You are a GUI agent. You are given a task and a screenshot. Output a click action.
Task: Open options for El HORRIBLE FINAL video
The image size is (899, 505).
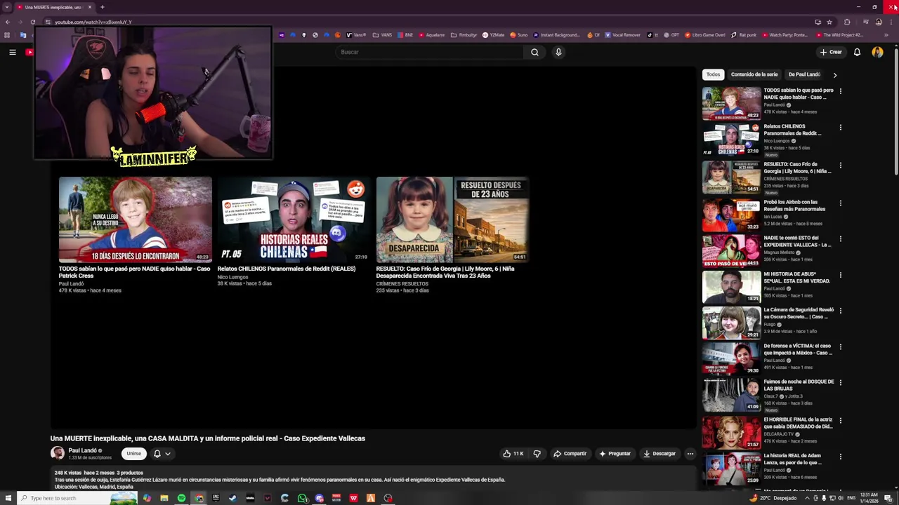click(x=840, y=421)
